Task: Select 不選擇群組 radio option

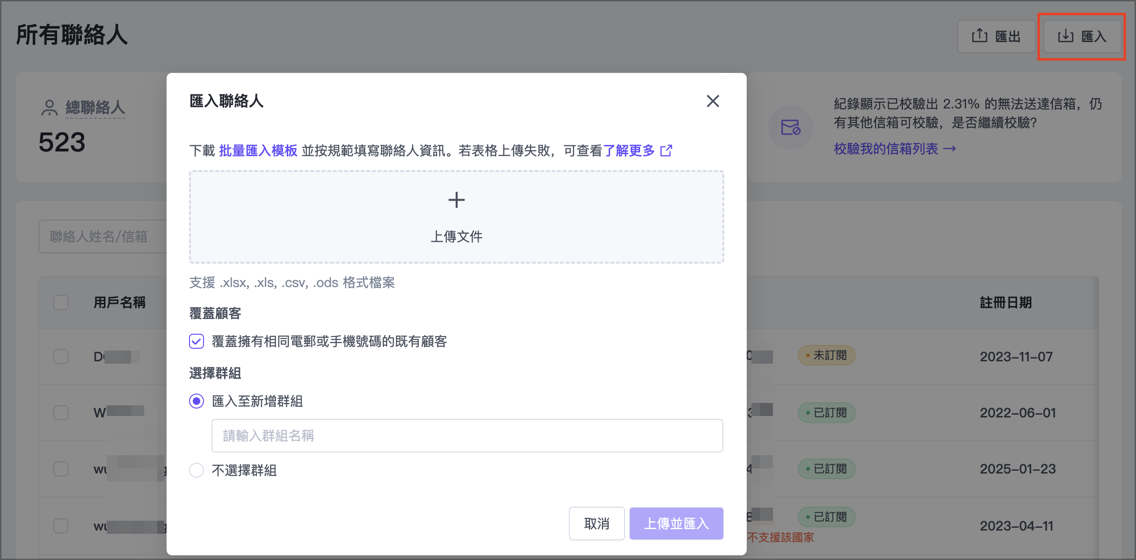Action: [197, 470]
